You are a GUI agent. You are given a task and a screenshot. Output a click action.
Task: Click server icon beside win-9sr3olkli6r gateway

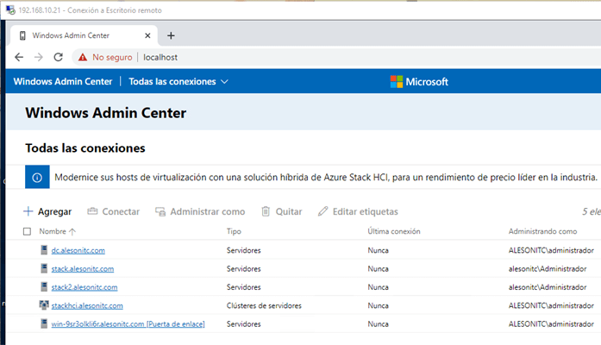pyautogui.click(x=44, y=323)
